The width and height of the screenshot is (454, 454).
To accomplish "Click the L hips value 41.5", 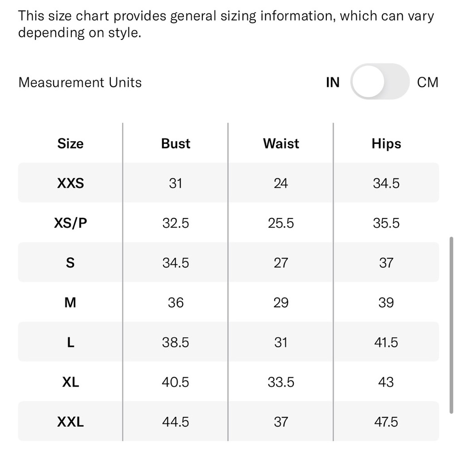I will click(x=386, y=342).
